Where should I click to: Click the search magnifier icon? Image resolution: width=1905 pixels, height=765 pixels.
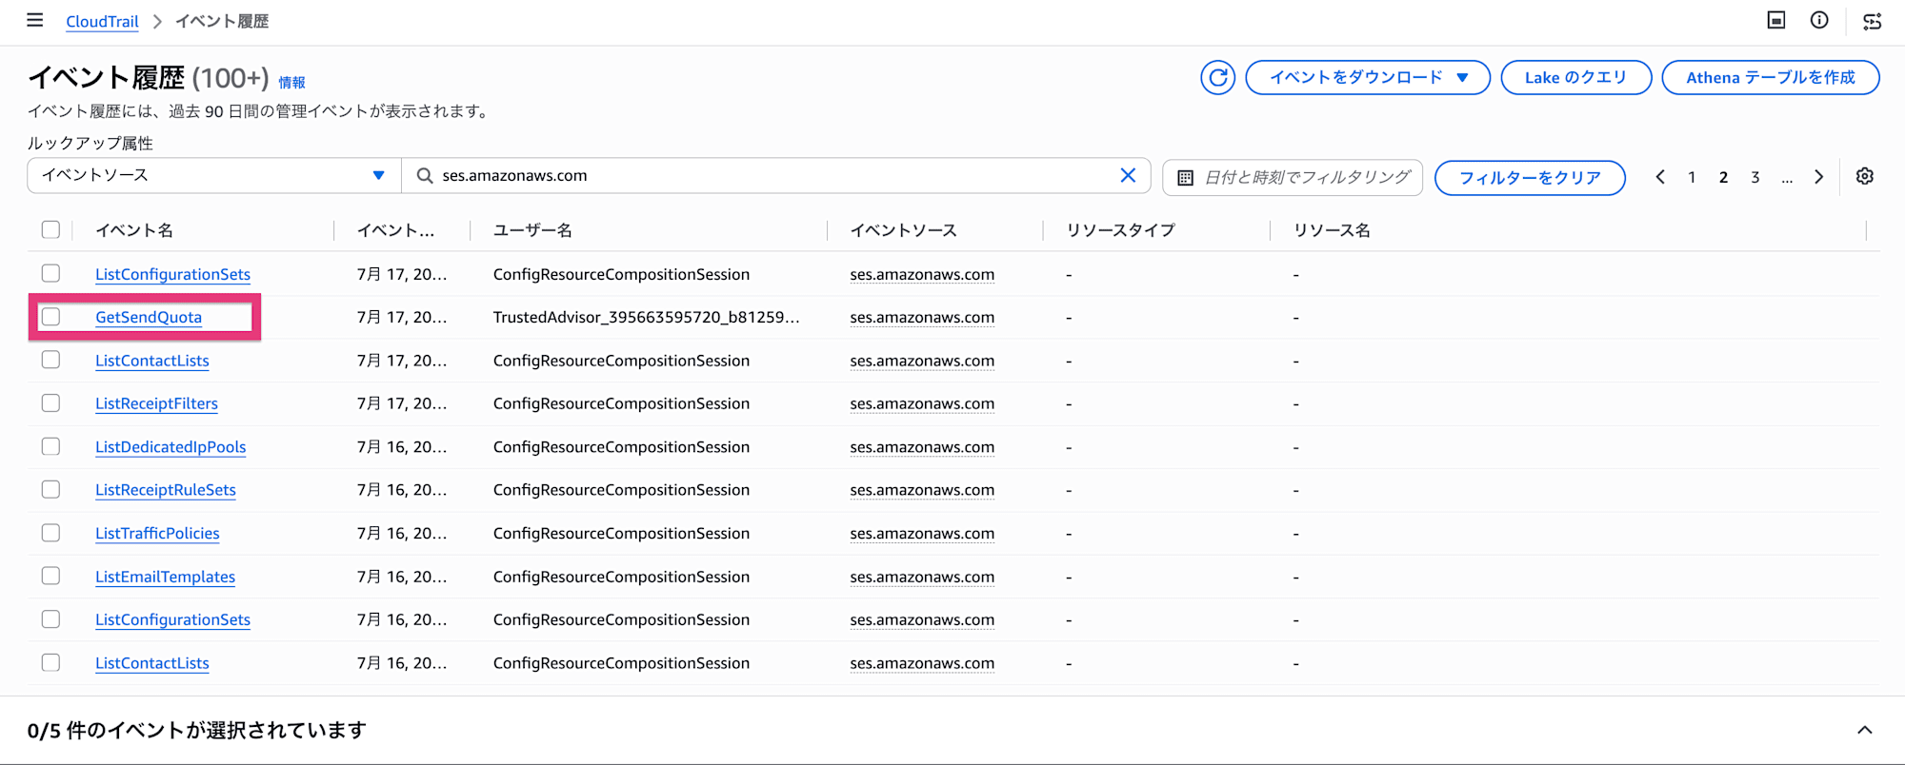425,175
